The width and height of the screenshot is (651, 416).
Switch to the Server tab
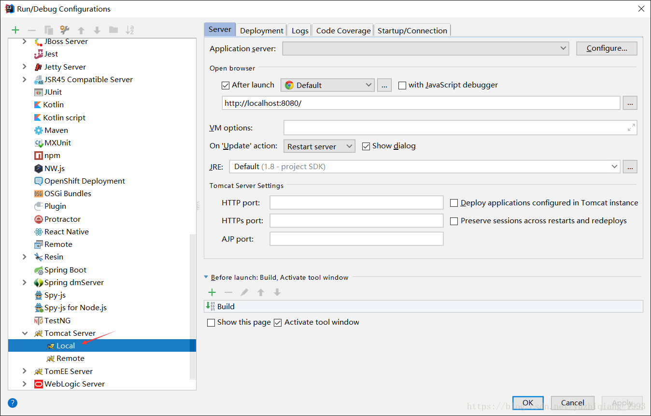220,29
